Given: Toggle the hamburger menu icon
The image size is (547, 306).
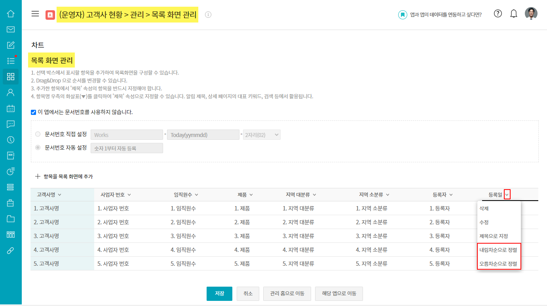Looking at the screenshot, I should point(35,14).
